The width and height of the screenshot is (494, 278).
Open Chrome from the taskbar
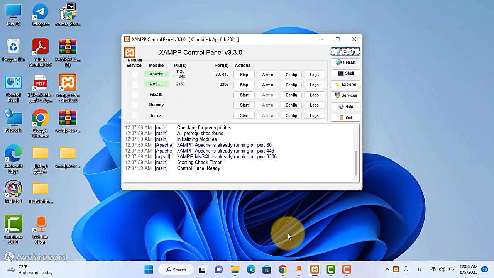click(283, 270)
